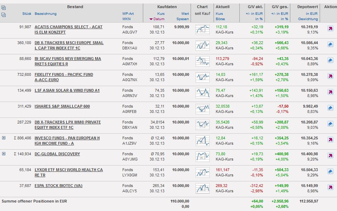Image resolution: width=337 pixels, height=211 pixels.
Task: Open LSF ASIAN SOLAR & WIND FUND A1 link
Action: point(67,90)
